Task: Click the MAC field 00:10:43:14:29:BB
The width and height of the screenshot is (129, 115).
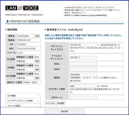Action: (29, 48)
